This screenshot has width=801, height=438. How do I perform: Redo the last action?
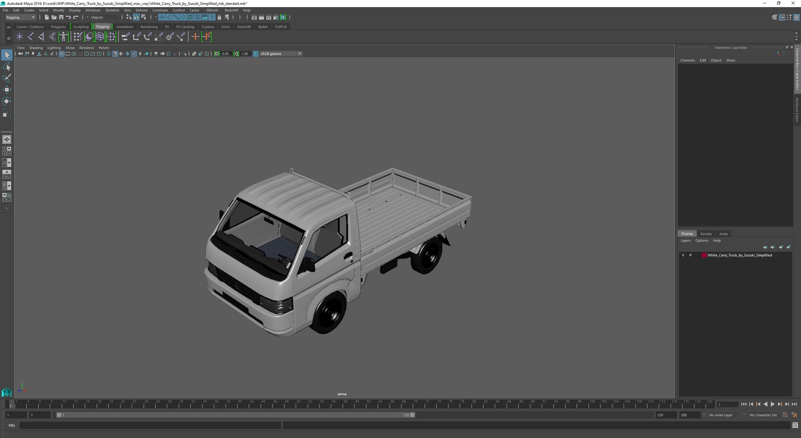pyautogui.click(x=76, y=18)
